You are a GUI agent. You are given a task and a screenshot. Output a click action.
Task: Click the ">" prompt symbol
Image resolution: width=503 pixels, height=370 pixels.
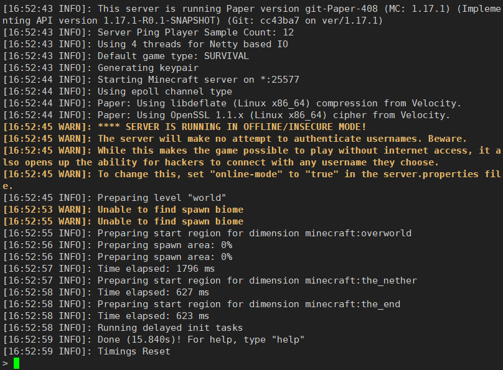[x=6, y=363]
